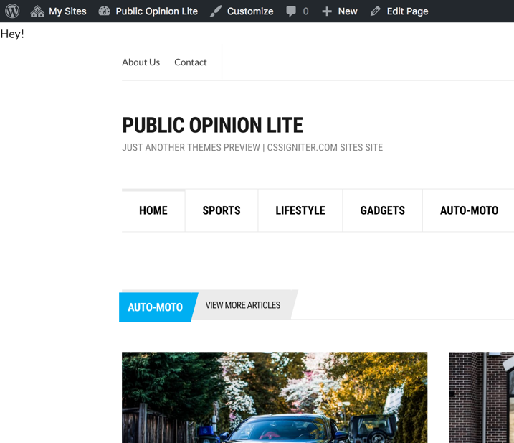Click the plus icon beside New

coord(327,11)
